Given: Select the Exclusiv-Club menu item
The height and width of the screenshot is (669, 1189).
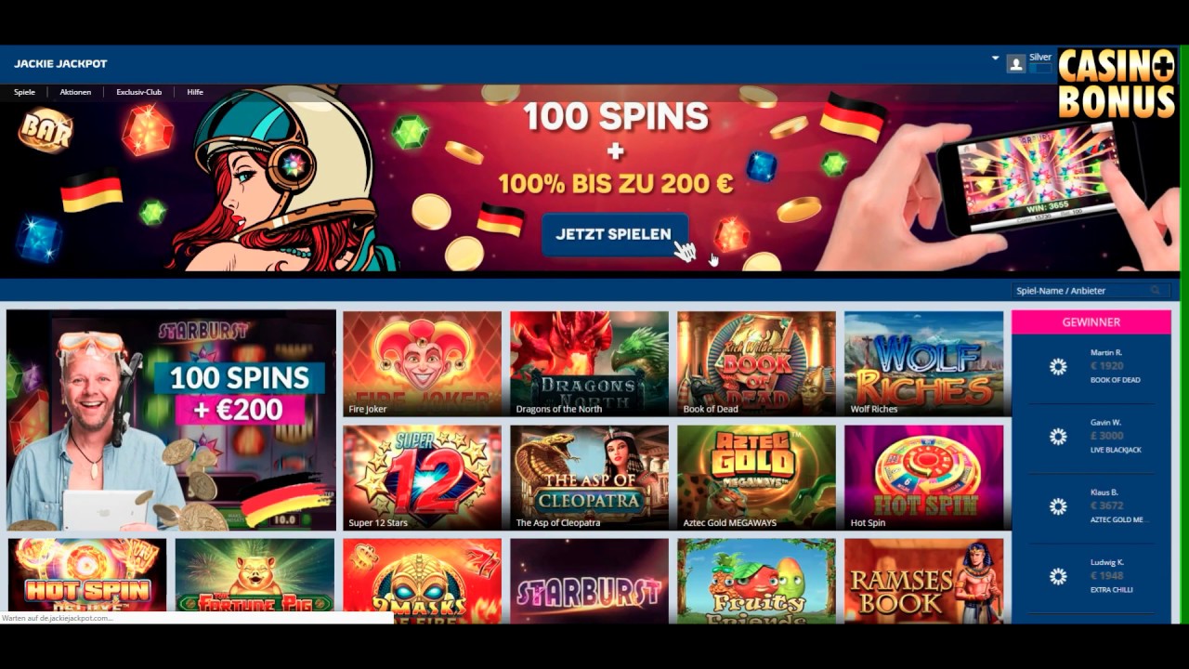Looking at the screenshot, I should (138, 92).
